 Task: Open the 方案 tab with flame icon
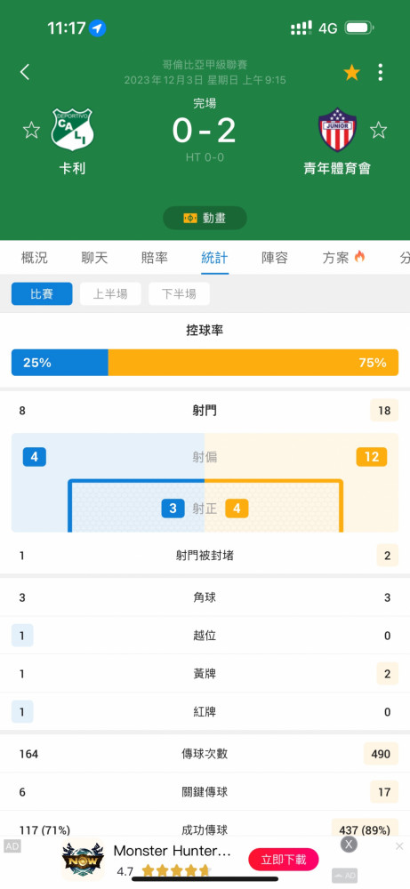click(343, 258)
